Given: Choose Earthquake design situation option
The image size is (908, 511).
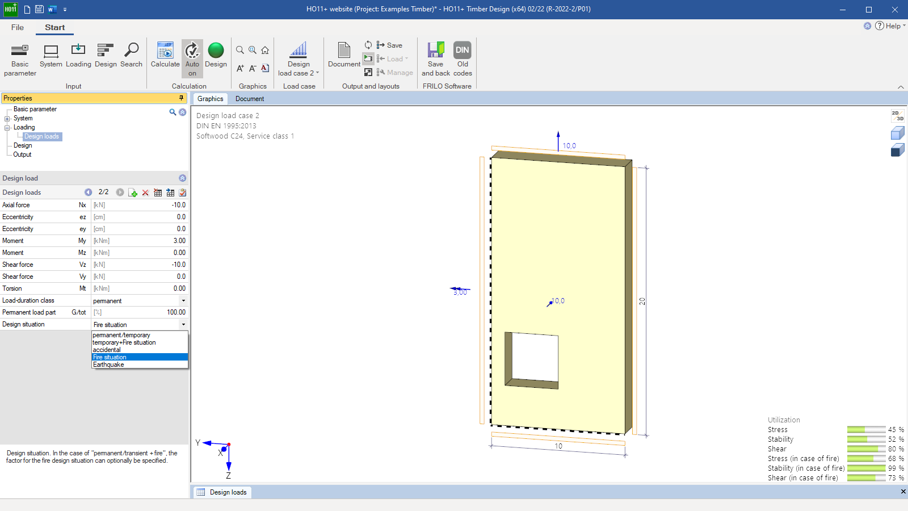Looking at the screenshot, I should point(140,365).
